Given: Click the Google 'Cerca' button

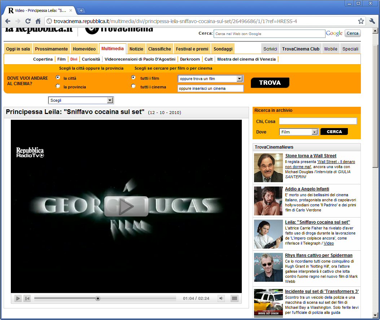Looking at the screenshot, I should (x=352, y=33).
